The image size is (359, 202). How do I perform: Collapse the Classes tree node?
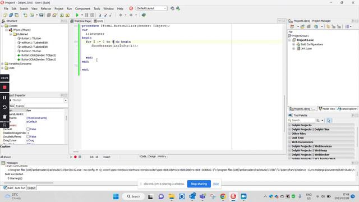(2, 26)
